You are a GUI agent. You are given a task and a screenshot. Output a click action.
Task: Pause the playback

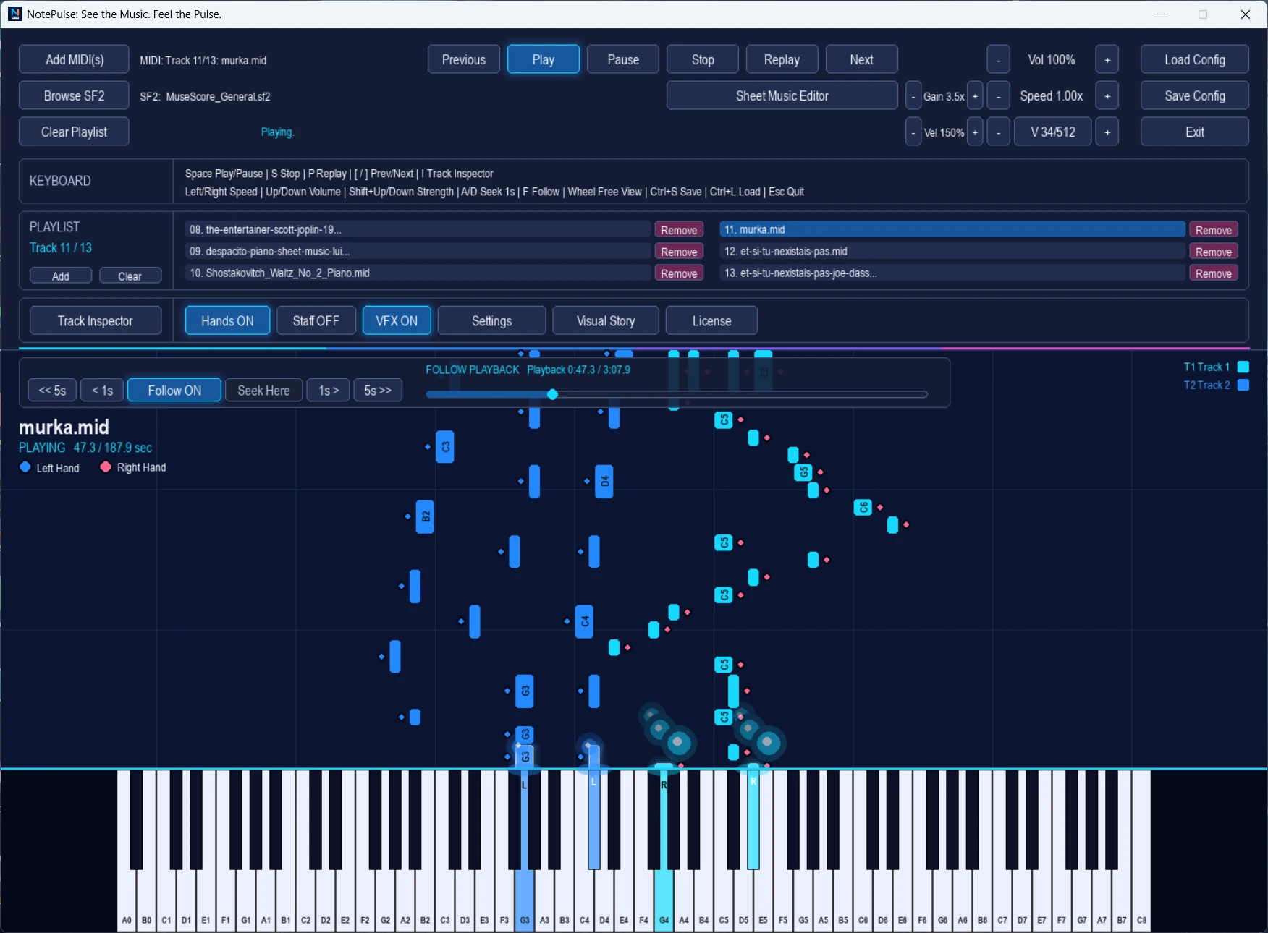(x=623, y=59)
